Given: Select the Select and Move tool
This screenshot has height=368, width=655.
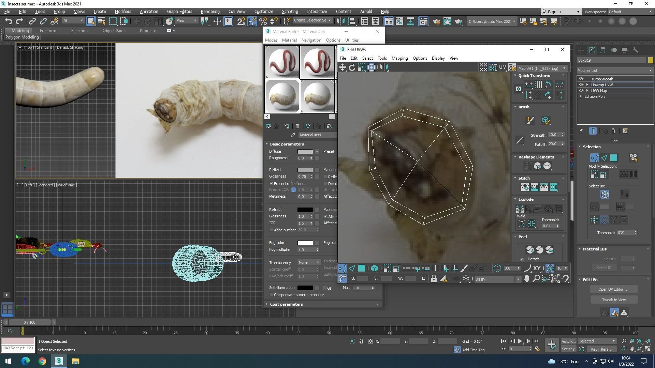Looking at the screenshot, I should (137, 21).
